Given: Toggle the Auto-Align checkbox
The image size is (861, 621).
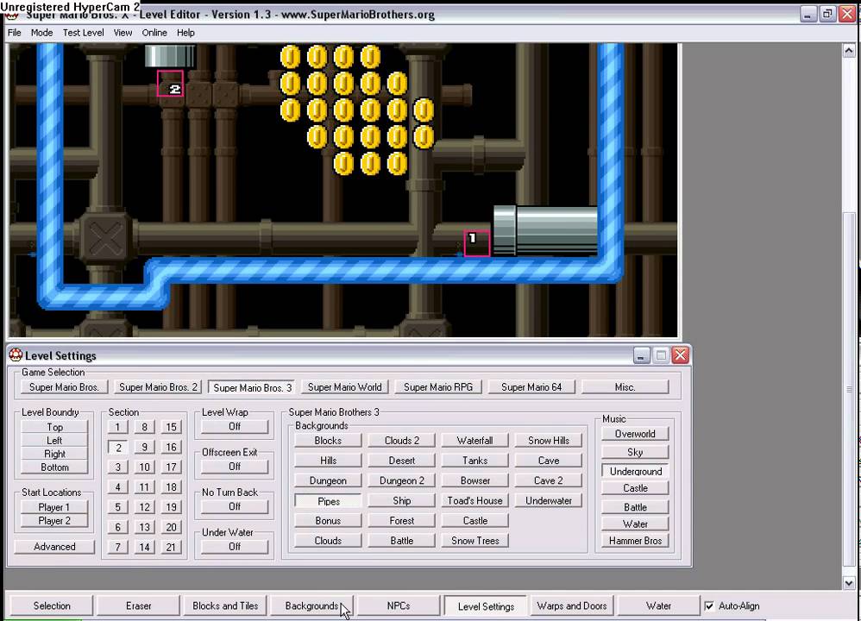Looking at the screenshot, I should tap(709, 605).
